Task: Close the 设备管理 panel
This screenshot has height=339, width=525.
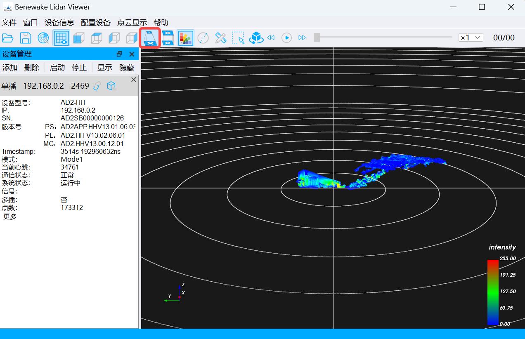Action: point(132,54)
